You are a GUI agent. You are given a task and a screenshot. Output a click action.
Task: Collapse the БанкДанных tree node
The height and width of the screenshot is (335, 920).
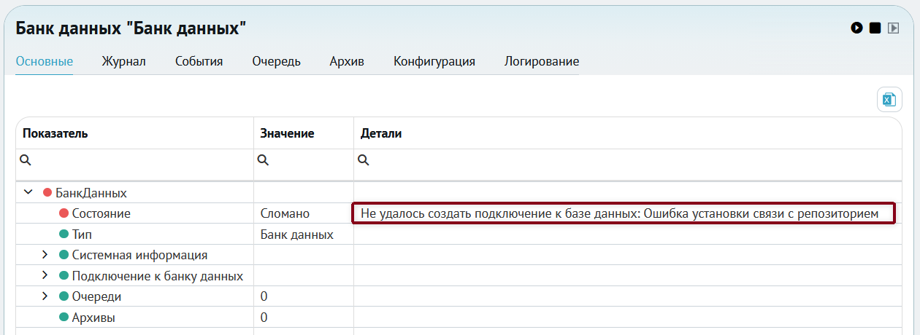click(x=28, y=193)
